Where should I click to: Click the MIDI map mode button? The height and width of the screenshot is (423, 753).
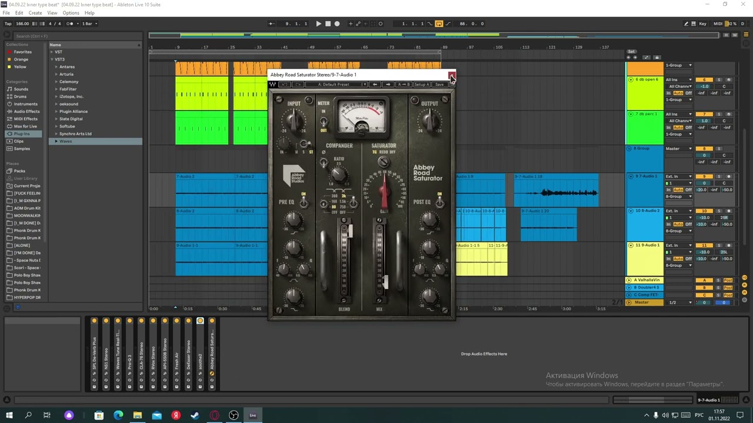click(x=718, y=23)
